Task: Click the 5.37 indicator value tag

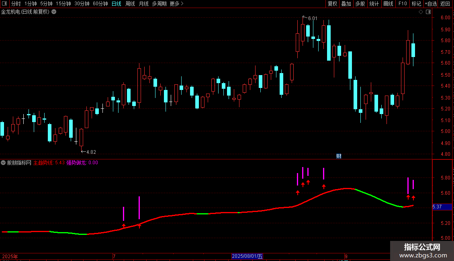Action: pos(442,207)
